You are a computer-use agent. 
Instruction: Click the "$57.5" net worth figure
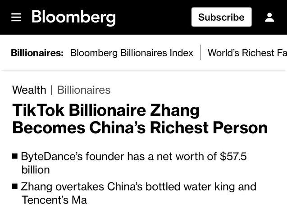233,157
